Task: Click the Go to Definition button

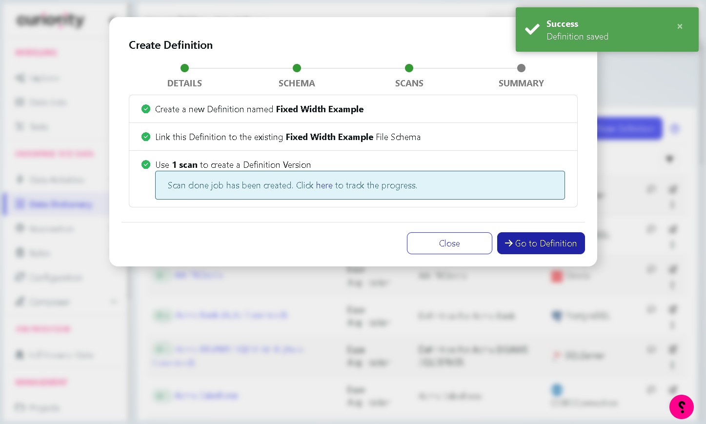Action: pos(541,243)
